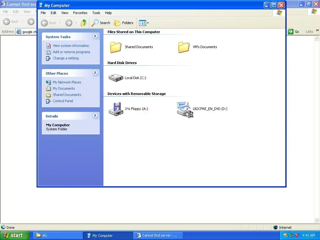Click the Control Panel sidebar icon

pos(48,101)
